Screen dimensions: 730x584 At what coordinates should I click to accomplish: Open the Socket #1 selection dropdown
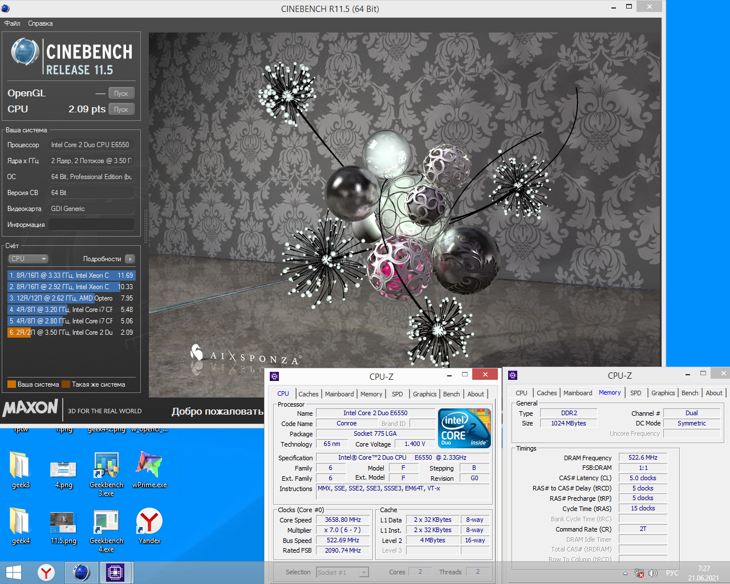tap(343, 573)
